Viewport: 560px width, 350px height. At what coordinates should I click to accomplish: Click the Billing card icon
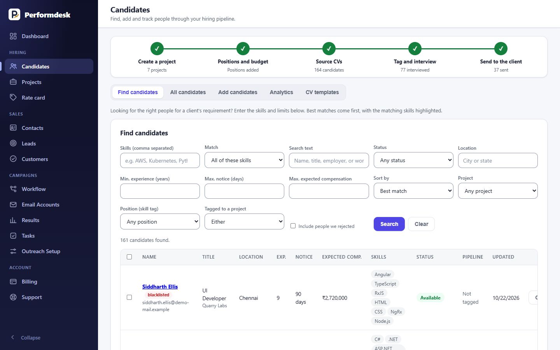coord(13,282)
